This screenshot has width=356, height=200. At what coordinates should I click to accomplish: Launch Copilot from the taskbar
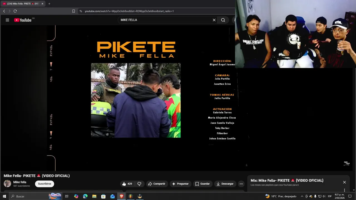(x=76, y=196)
